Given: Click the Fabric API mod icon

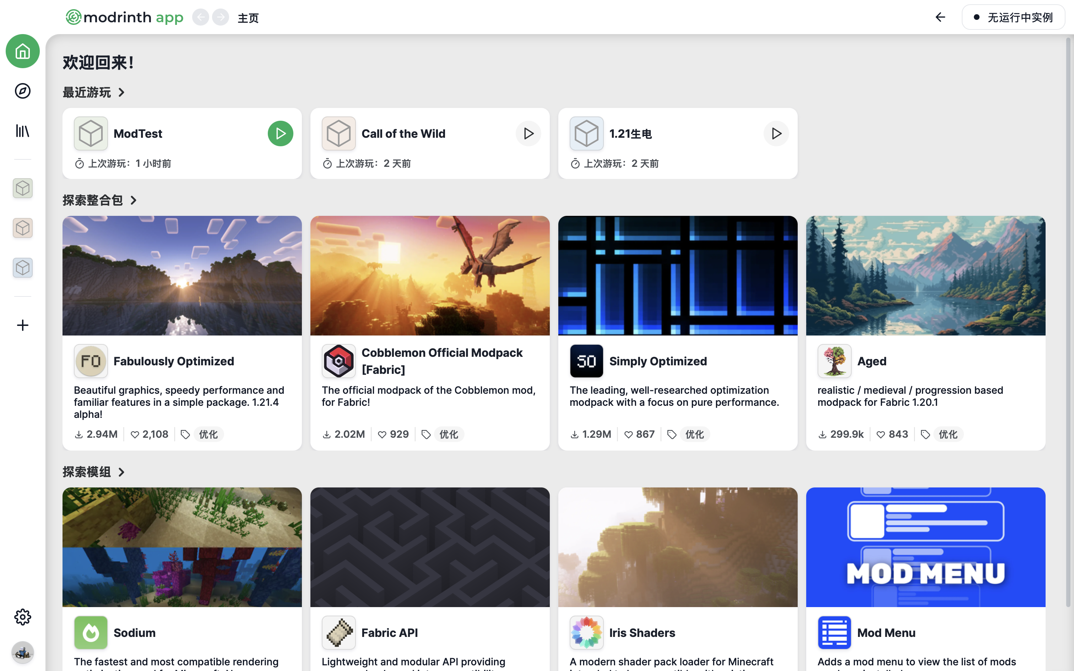Looking at the screenshot, I should (x=338, y=633).
